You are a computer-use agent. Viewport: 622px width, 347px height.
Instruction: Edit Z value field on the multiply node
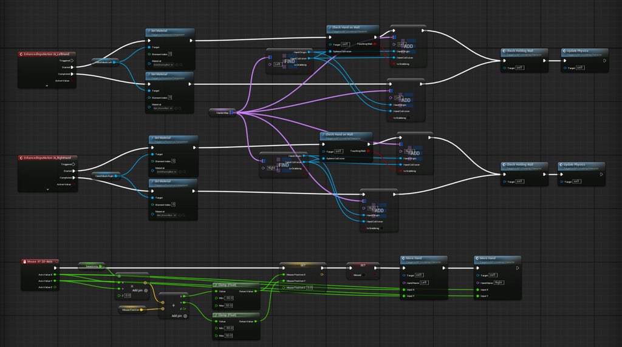(128, 295)
